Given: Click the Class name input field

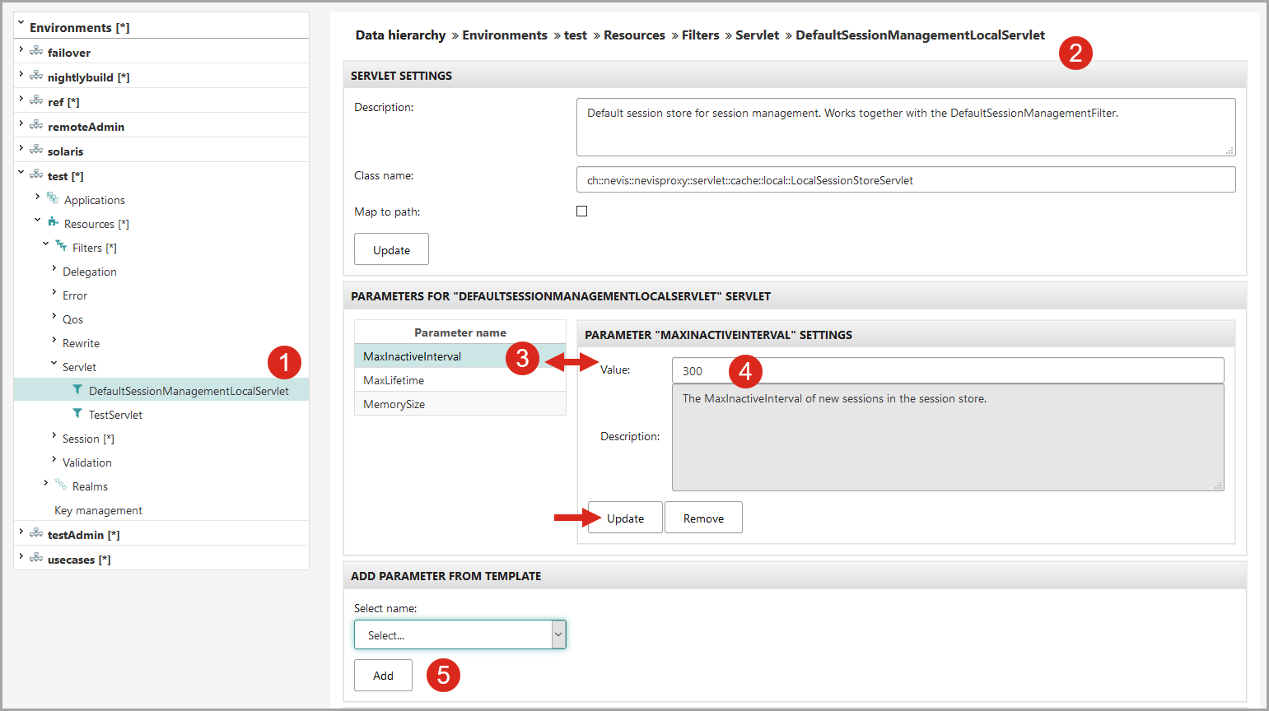Looking at the screenshot, I should tap(906, 179).
